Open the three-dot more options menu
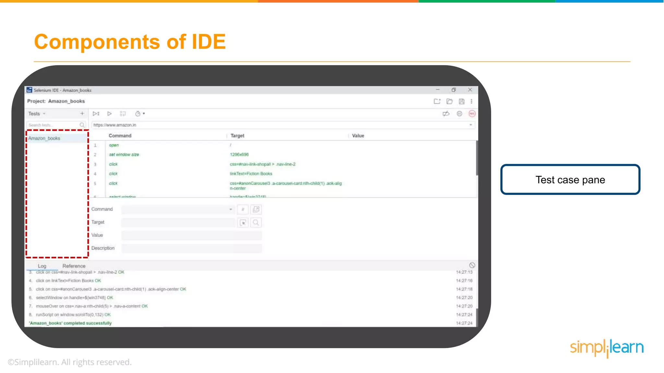 tap(471, 101)
